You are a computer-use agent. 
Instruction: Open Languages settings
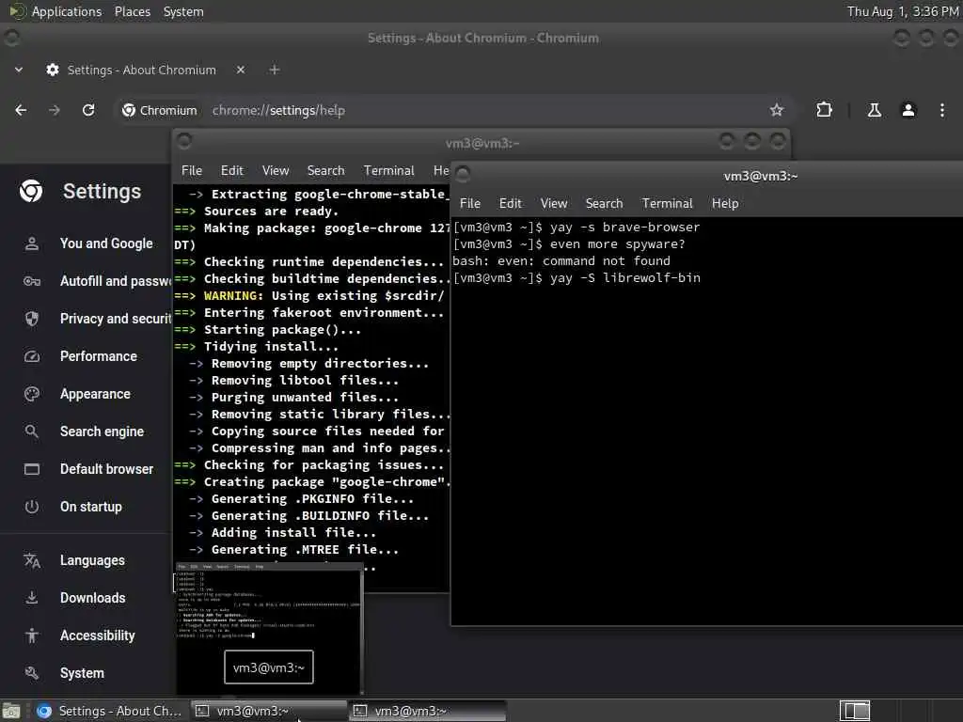point(92,560)
